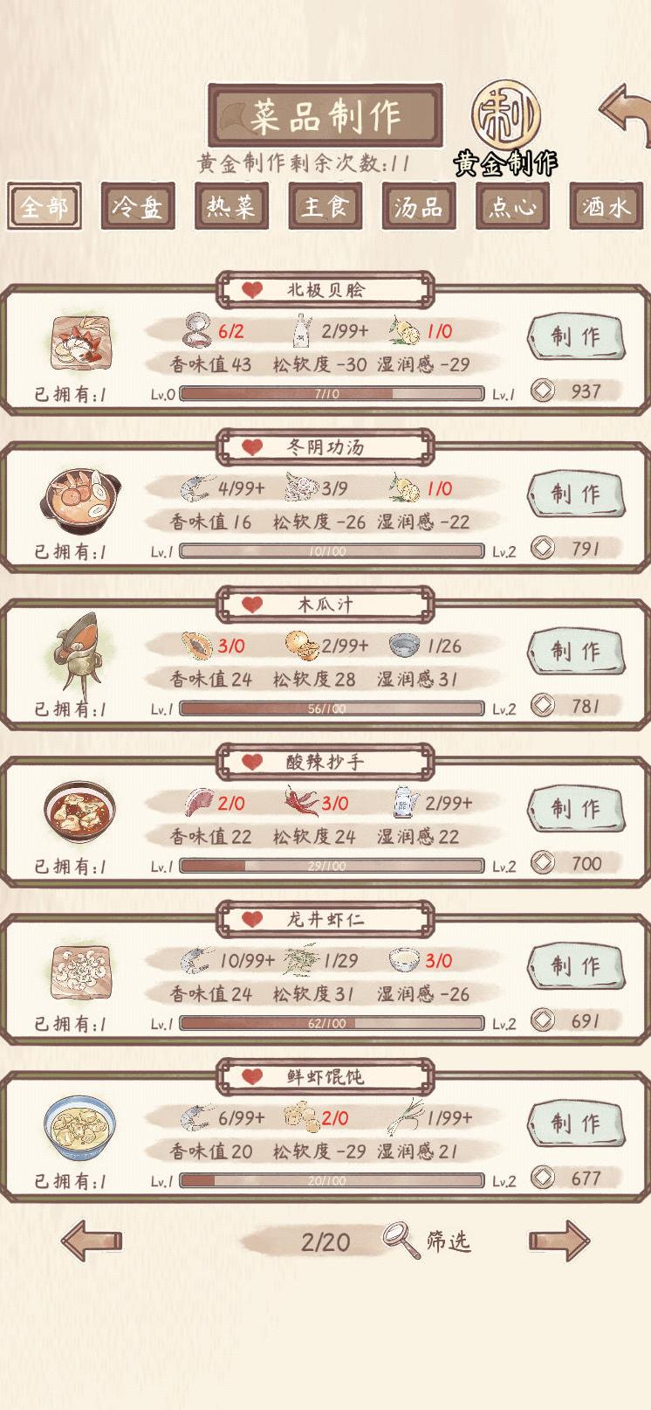Tap the papaya ingredient icon in 木瓜汁
This screenshot has width=651, height=1410.
(197, 646)
